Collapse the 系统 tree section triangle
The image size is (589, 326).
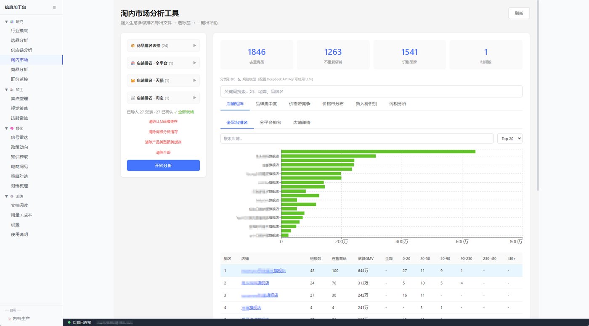click(x=6, y=196)
